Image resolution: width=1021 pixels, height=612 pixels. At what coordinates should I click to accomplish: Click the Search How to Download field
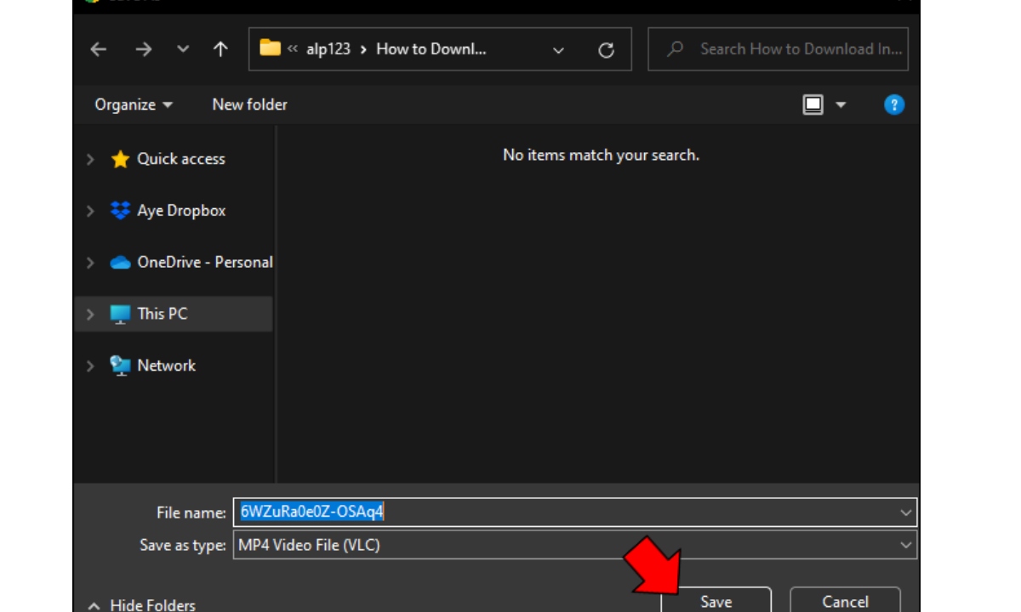(x=779, y=49)
